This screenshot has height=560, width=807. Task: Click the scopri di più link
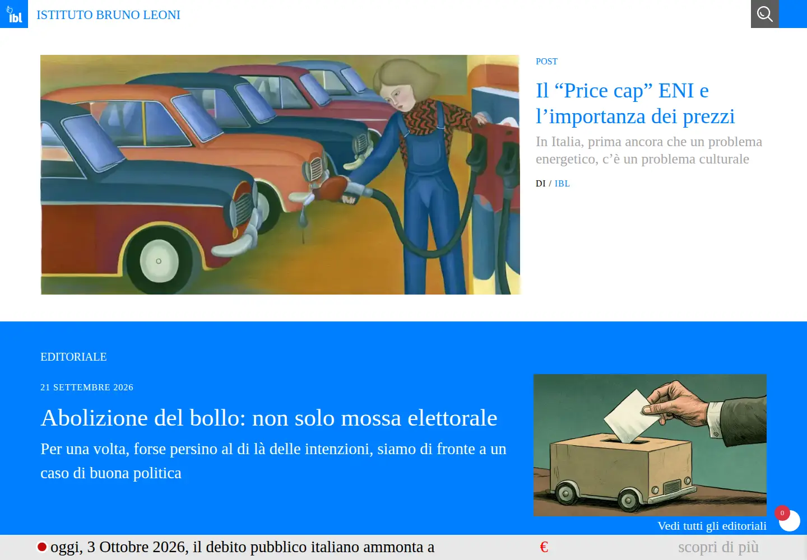[718, 547]
